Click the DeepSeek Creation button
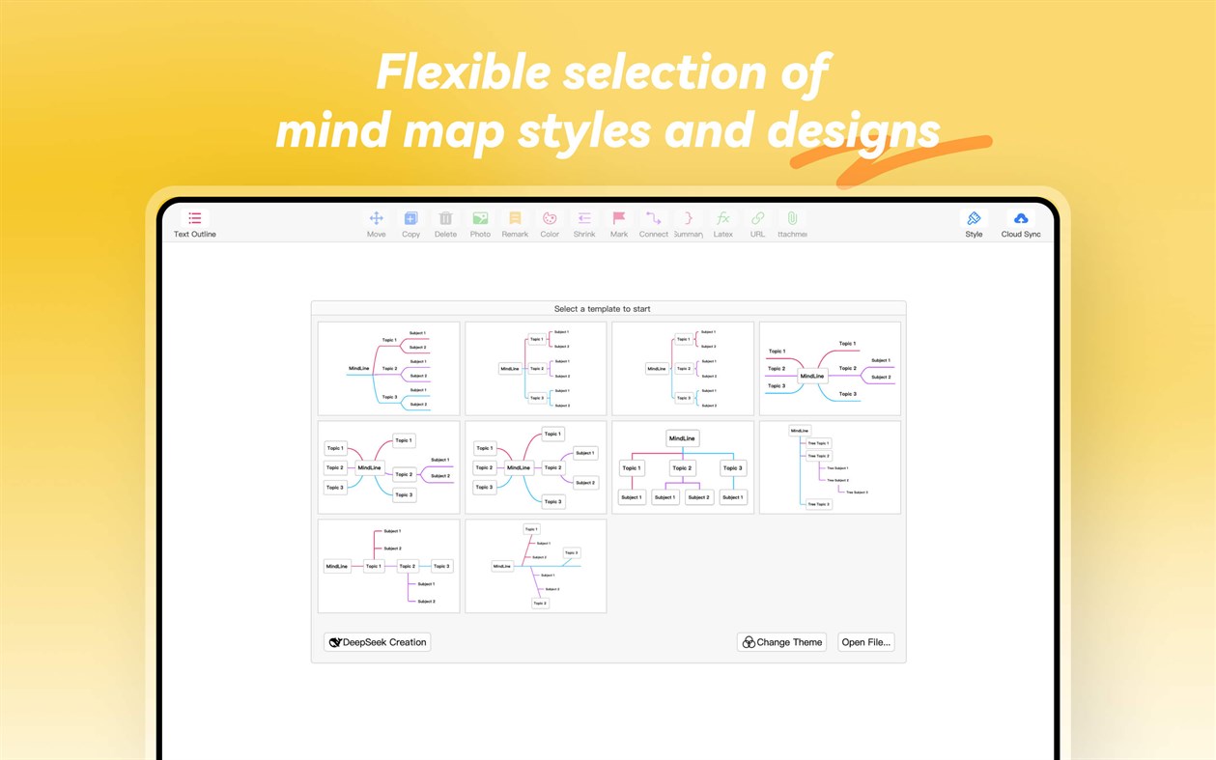The height and width of the screenshot is (760, 1216). 377,641
